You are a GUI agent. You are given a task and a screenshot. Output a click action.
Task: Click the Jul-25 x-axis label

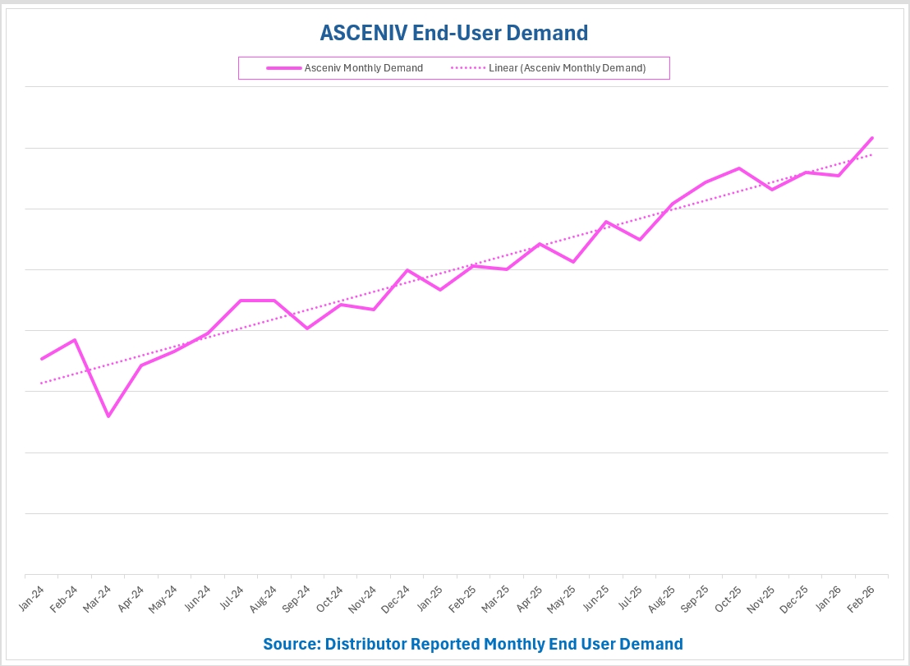[x=628, y=595]
